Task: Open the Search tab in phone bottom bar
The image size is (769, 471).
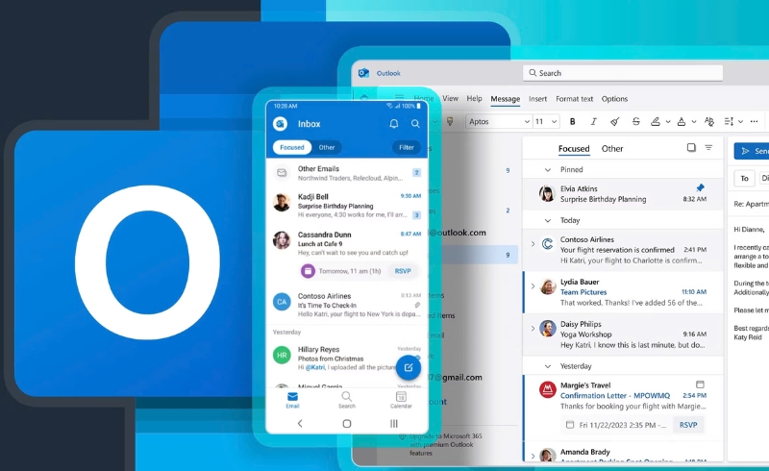Action: pyautogui.click(x=347, y=400)
